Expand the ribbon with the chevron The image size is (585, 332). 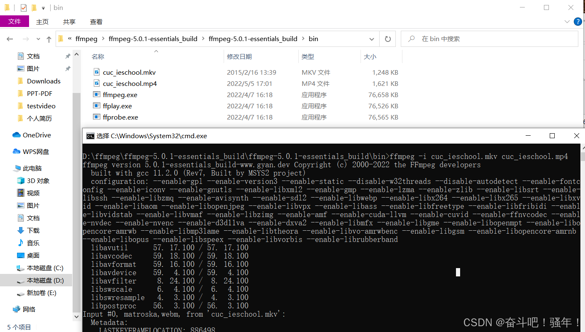tap(567, 22)
